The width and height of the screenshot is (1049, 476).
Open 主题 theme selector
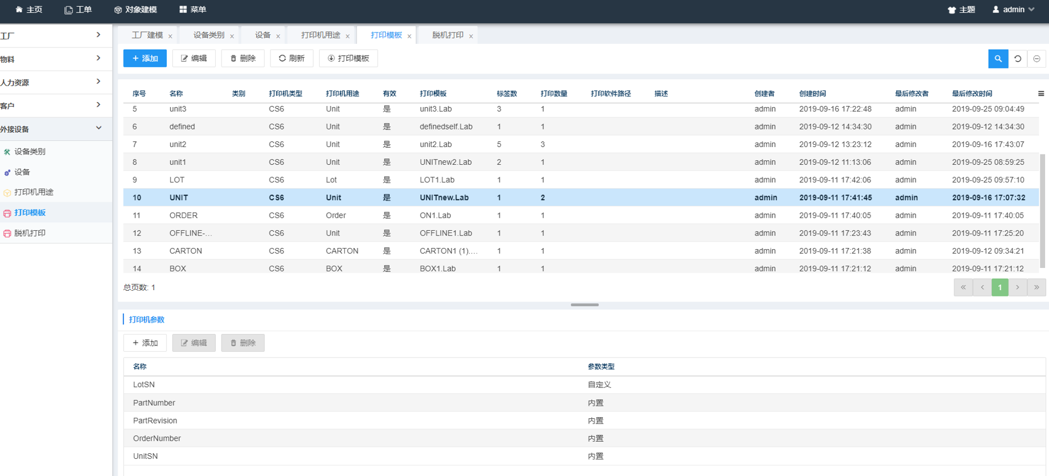coord(962,10)
